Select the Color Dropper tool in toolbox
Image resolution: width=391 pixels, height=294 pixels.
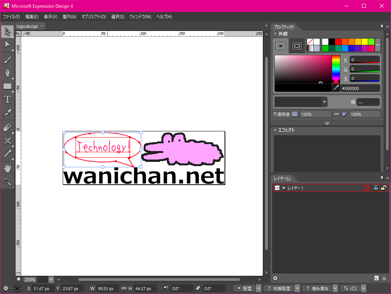[7, 154]
